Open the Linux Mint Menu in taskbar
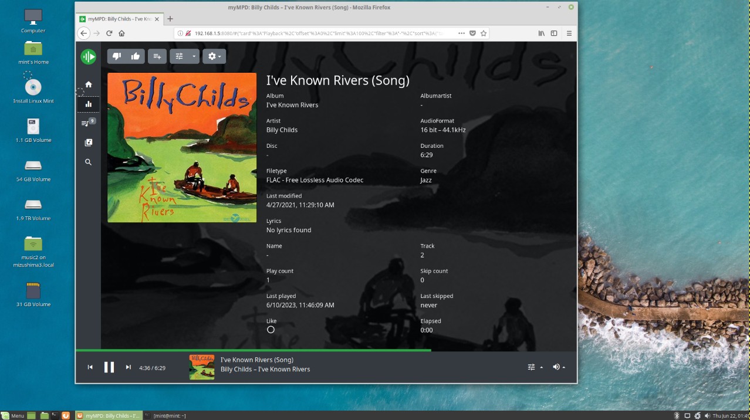This screenshot has width=750, height=420. tap(13, 415)
